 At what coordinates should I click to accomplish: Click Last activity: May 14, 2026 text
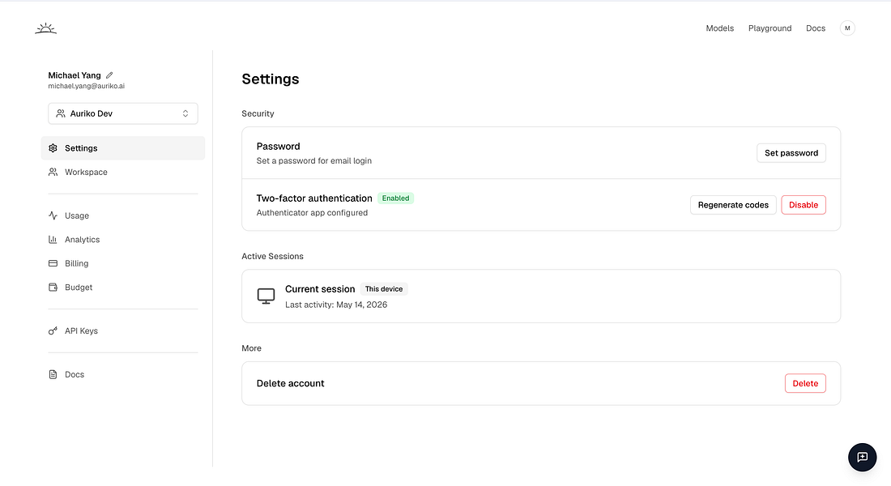tap(336, 305)
